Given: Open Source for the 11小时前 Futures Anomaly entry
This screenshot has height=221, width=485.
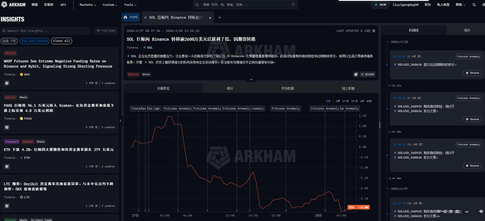Looking at the screenshot, I should tap(472, 166).
